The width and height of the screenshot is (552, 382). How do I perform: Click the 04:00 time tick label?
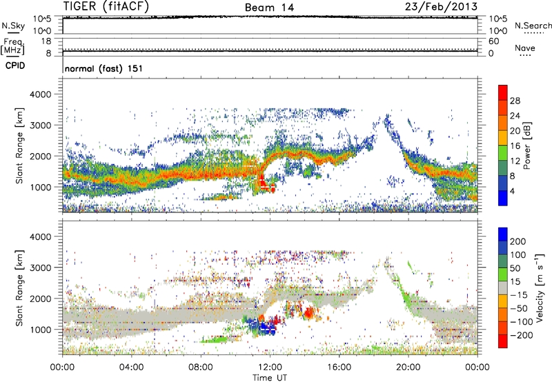131,368
